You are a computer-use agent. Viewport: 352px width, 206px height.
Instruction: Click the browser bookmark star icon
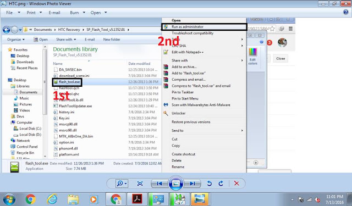click(272, 29)
